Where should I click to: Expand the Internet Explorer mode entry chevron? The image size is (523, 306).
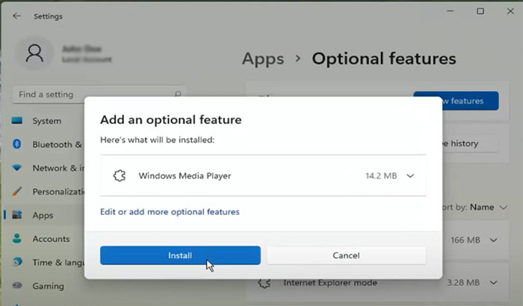point(493,284)
